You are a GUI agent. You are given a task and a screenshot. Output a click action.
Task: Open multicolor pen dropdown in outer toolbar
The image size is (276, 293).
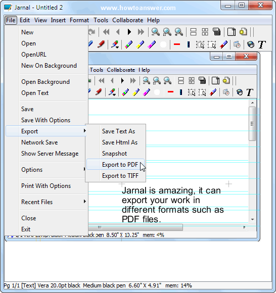(x=115, y=45)
